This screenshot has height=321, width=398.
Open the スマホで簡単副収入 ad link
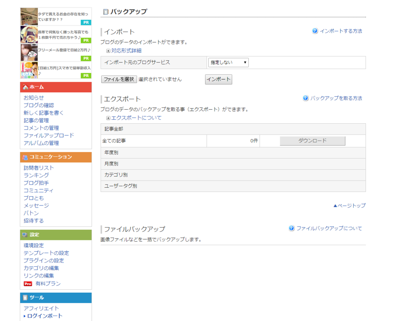click(x=64, y=71)
